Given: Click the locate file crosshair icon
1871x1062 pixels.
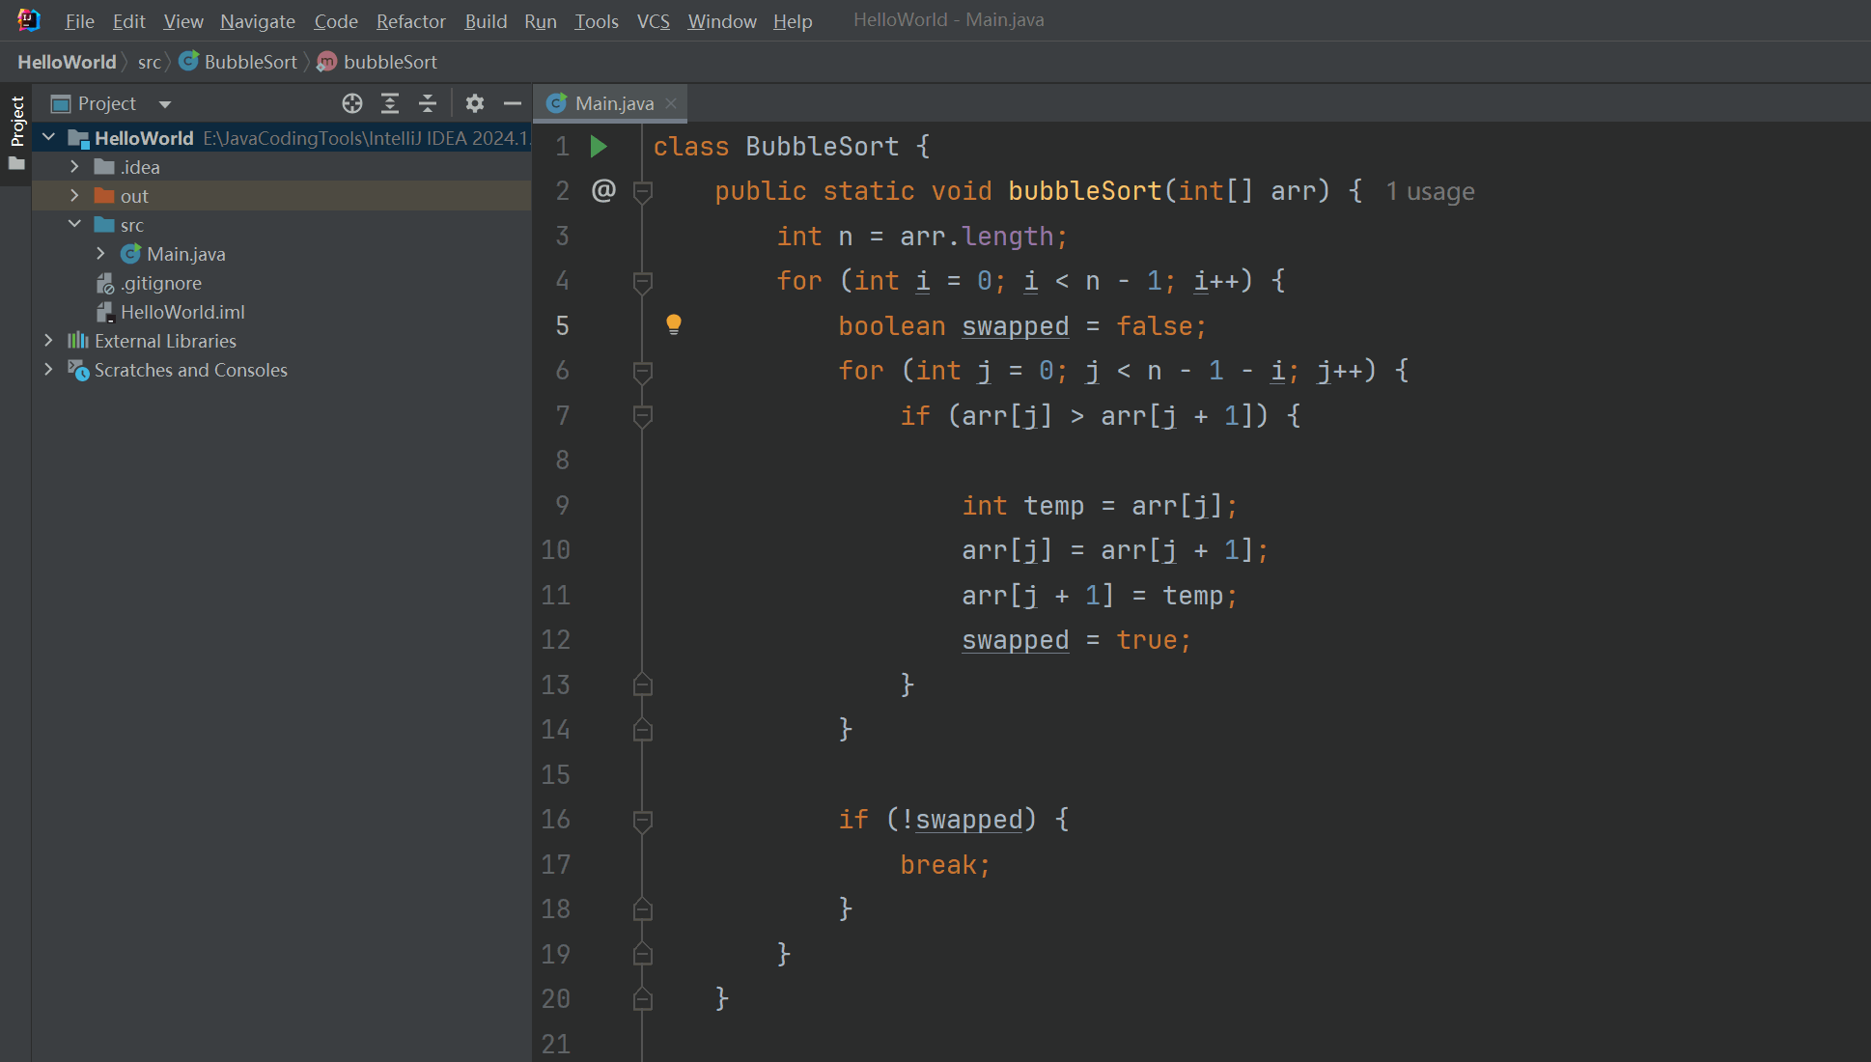Looking at the screenshot, I should click(352, 103).
